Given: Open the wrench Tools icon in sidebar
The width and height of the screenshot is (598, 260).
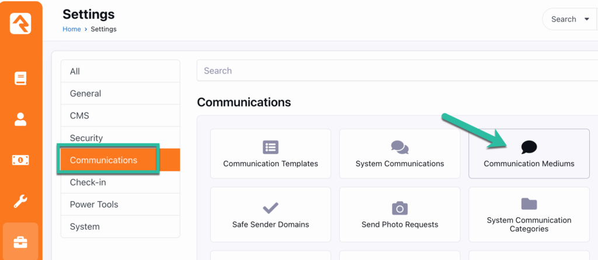Looking at the screenshot, I should [x=20, y=202].
